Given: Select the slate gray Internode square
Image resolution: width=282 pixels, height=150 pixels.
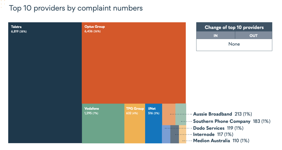Looking at the screenshot, I should [175, 134].
